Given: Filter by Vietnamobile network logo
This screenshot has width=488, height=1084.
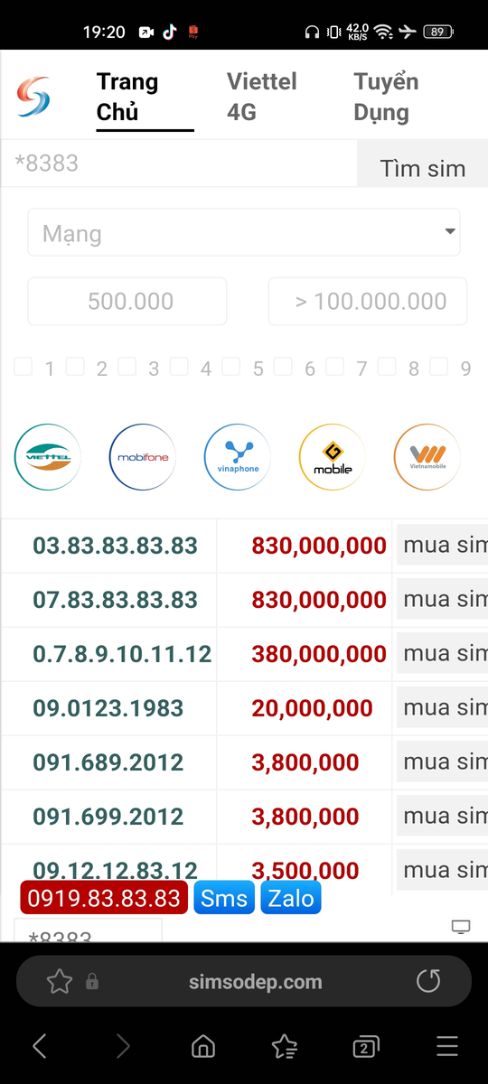Looking at the screenshot, I should tap(427, 457).
